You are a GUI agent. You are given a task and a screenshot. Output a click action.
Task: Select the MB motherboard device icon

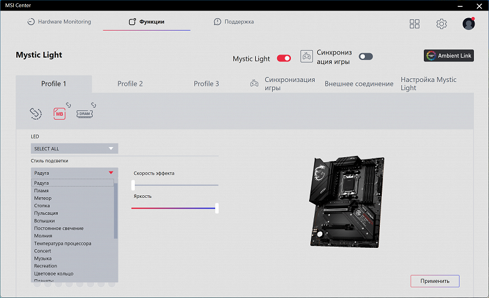[60, 113]
